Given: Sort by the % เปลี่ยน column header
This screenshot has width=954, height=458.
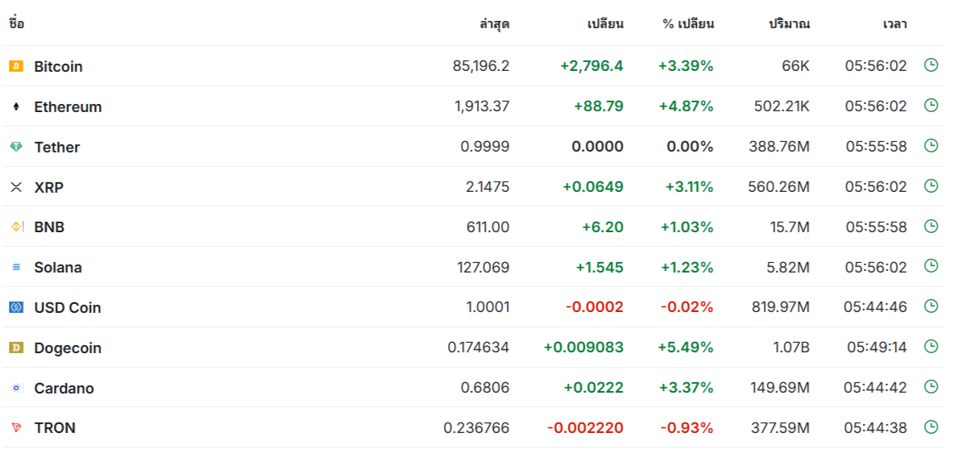Looking at the screenshot, I should pyautogui.click(x=688, y=25).
